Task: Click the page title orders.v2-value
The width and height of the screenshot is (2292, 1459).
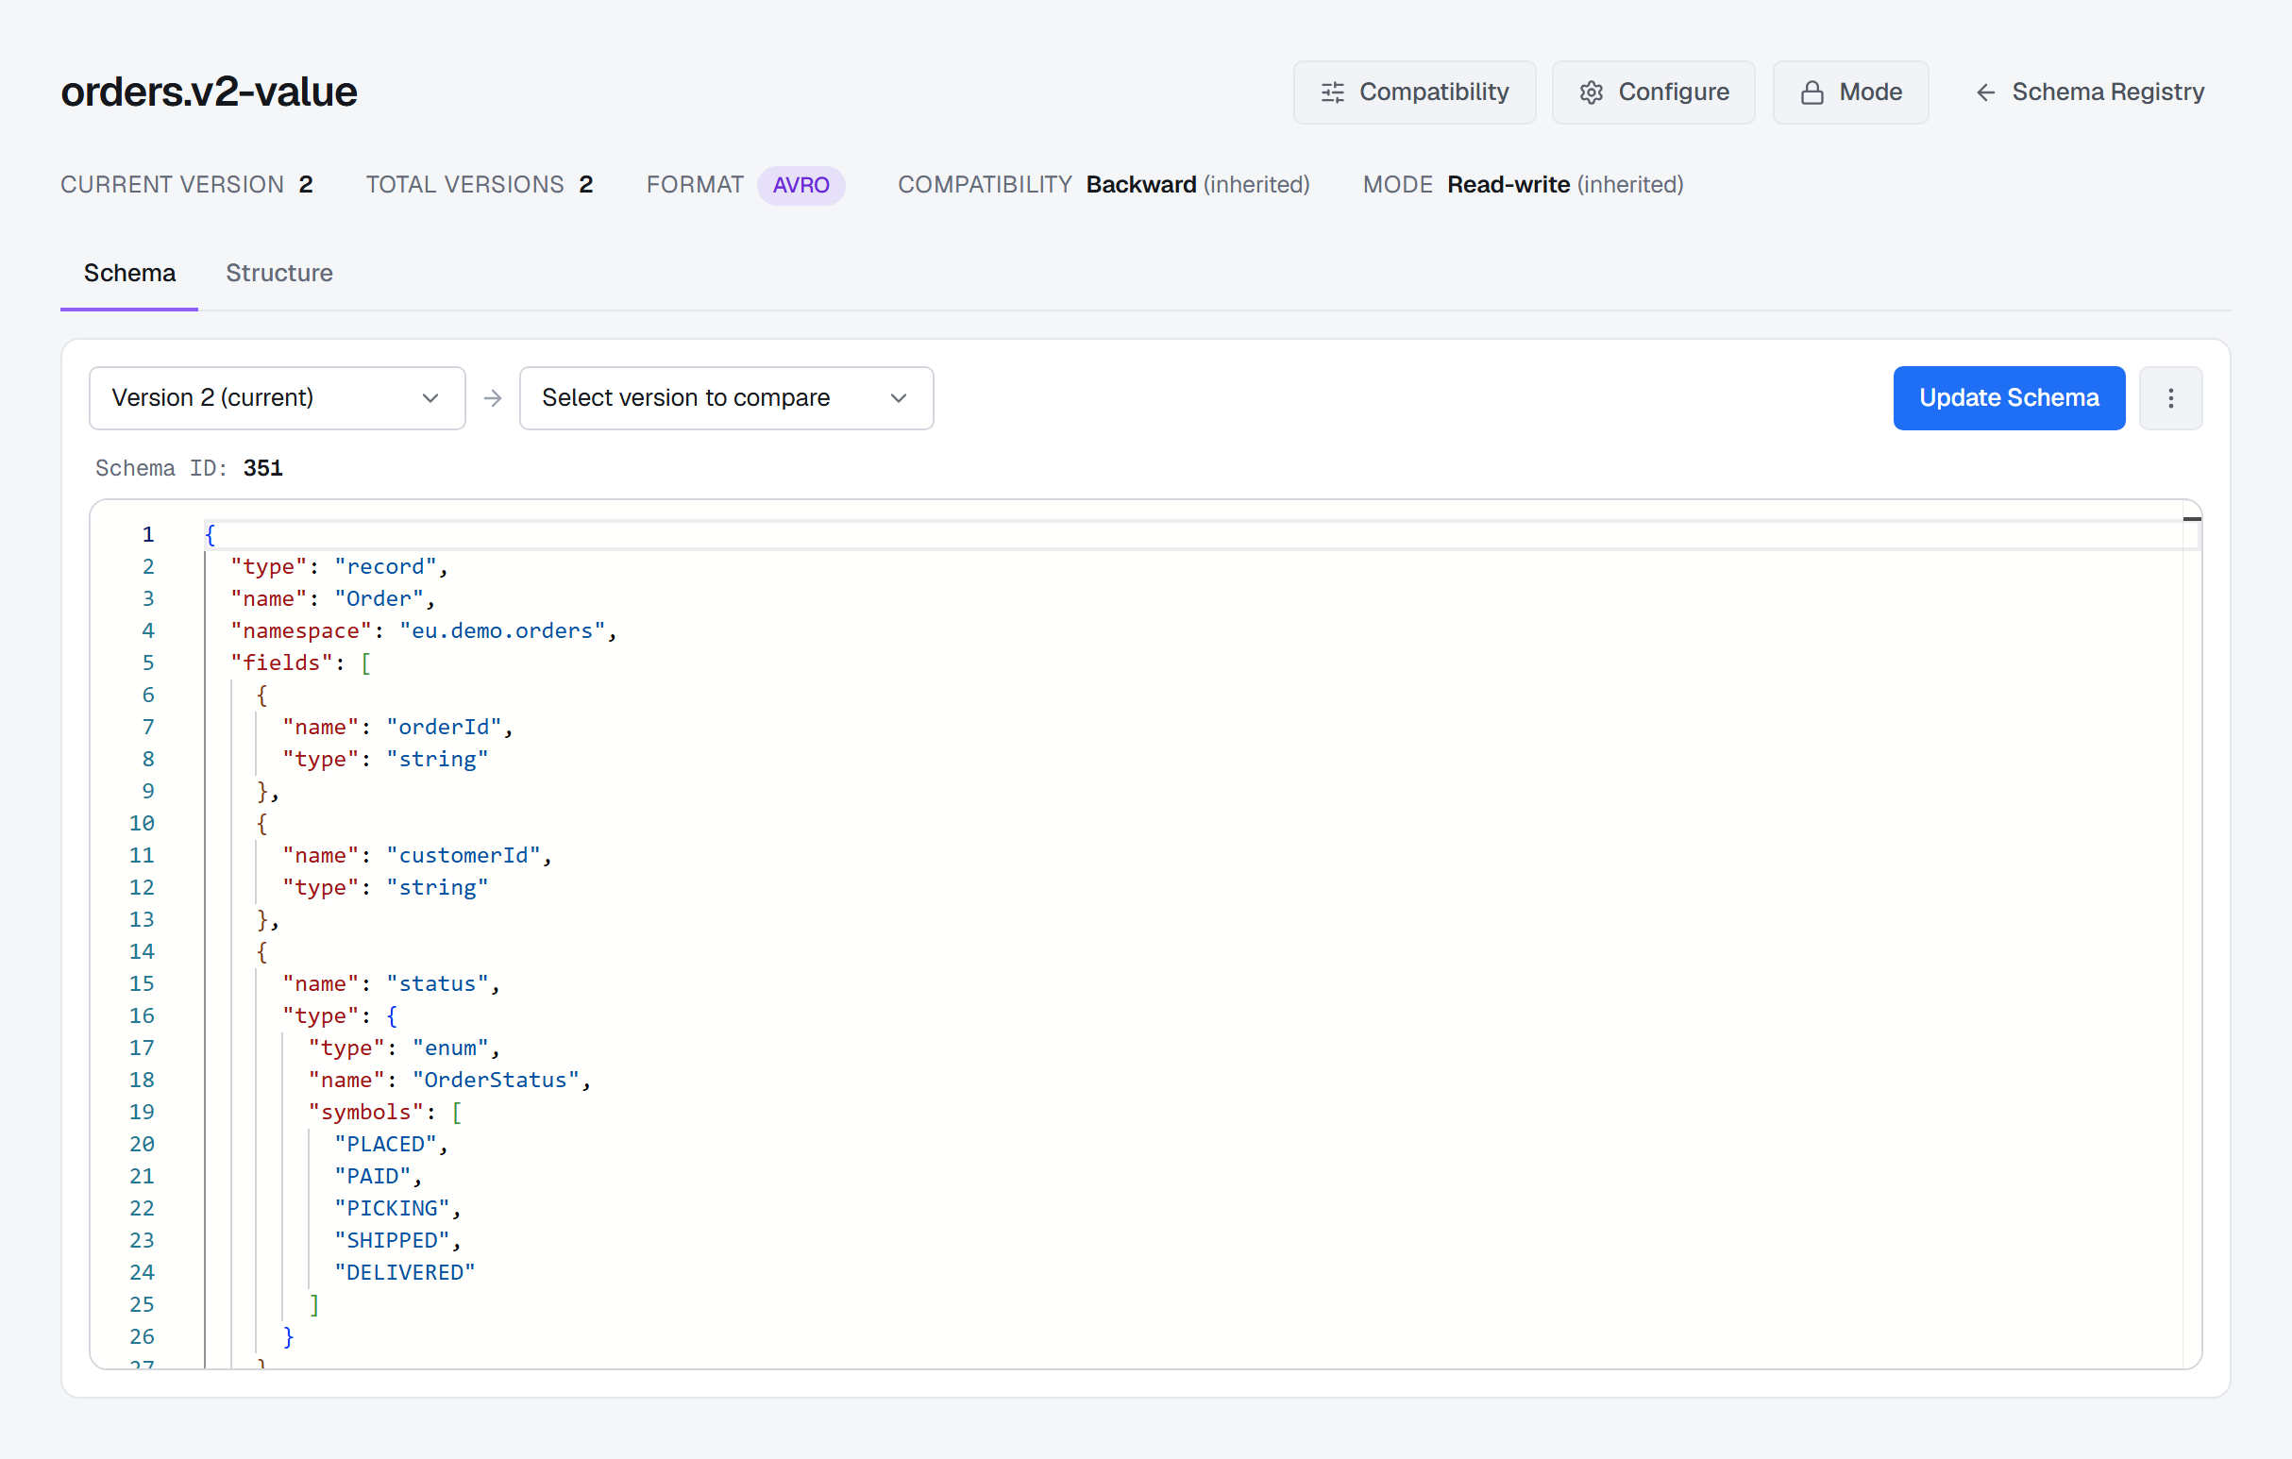Action: [x=209, y=92]
